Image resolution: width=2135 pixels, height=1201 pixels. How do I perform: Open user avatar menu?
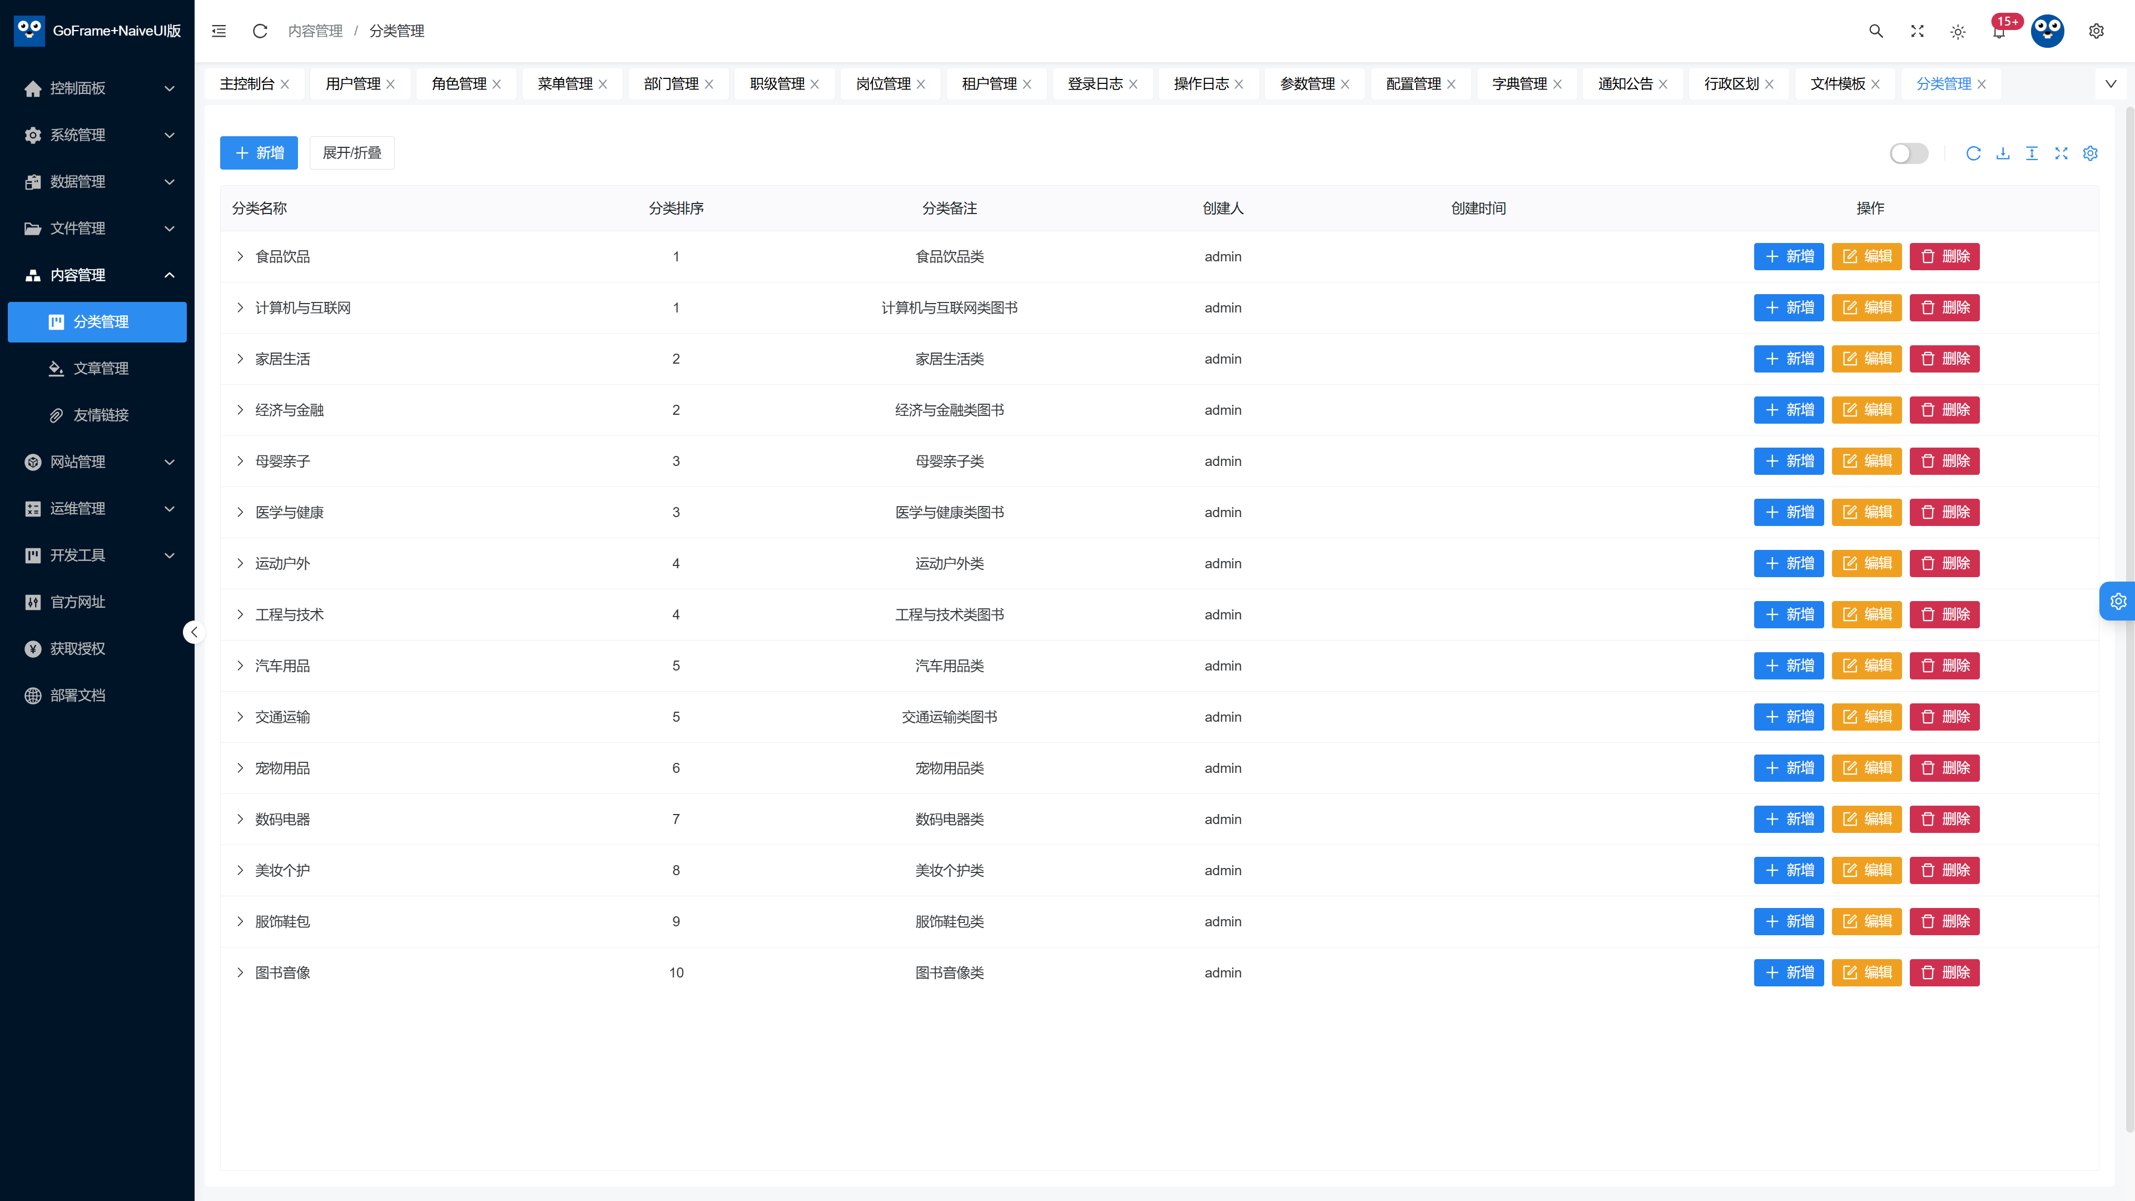pyautogui.click(x=2047, y=31)
